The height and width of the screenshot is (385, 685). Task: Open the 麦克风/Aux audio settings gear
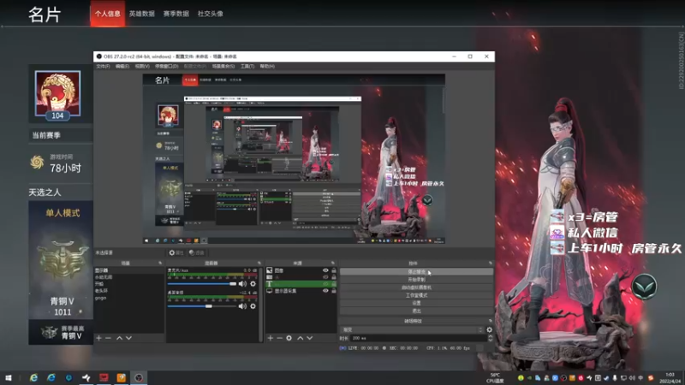pyautogui.click(x=253, y=284)
